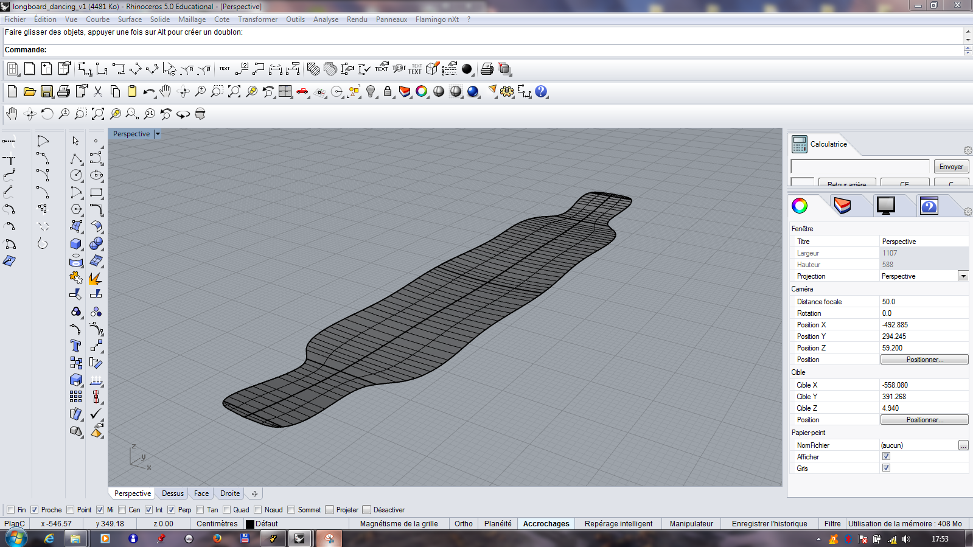Expand the Perspective viewport title menu

pyautogui.click(x=158, y=134)
